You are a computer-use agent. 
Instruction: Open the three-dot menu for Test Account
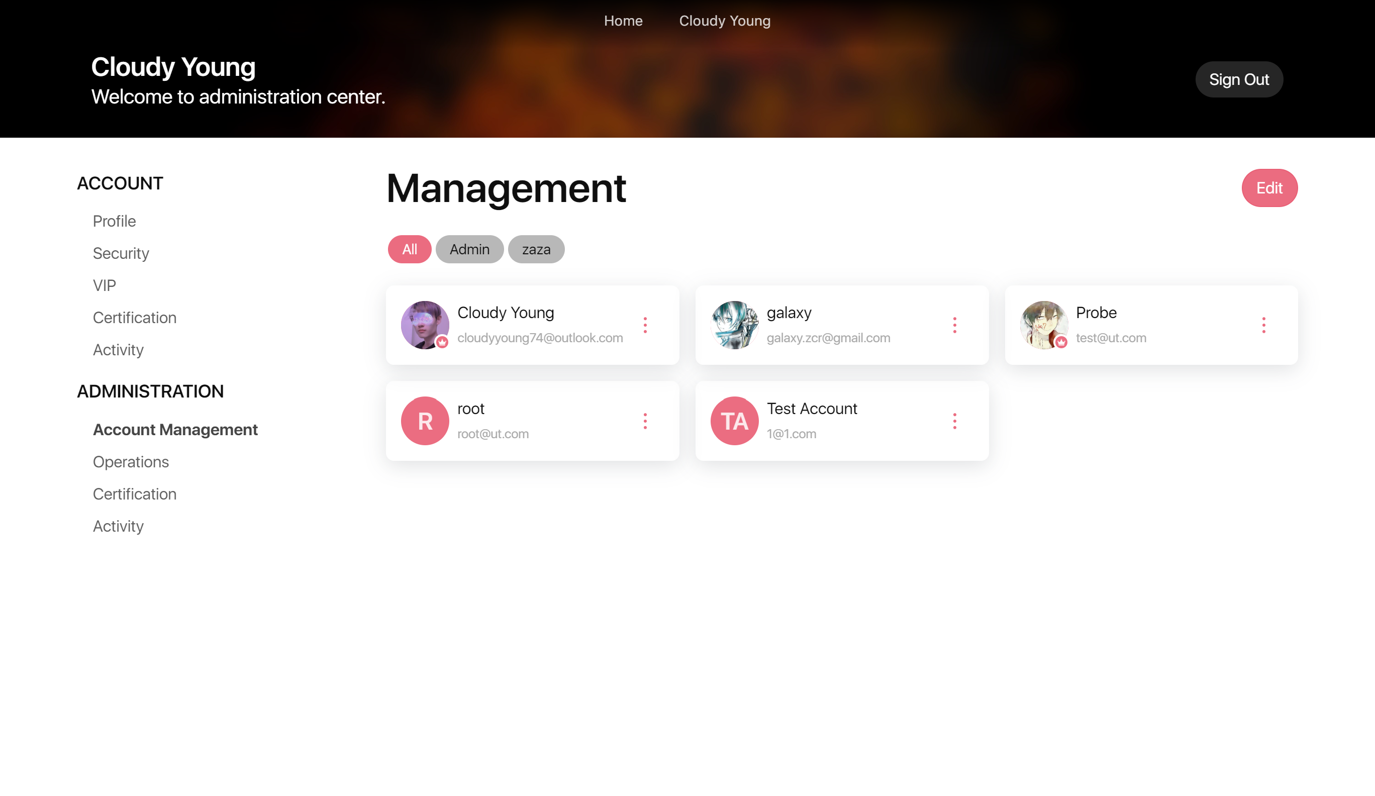point(954,421)
